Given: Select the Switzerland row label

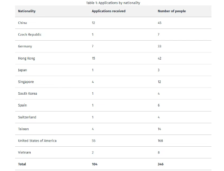Looking at the screenshot, I should pos(27,117).
